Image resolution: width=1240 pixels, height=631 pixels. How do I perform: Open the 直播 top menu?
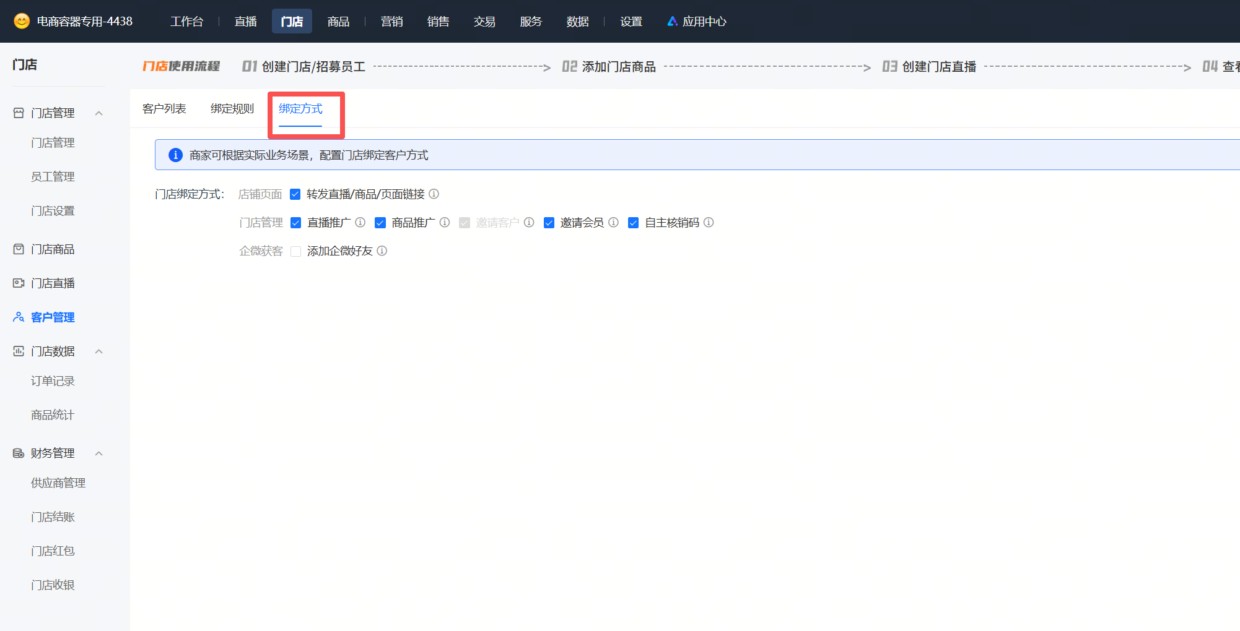(246, 22)
